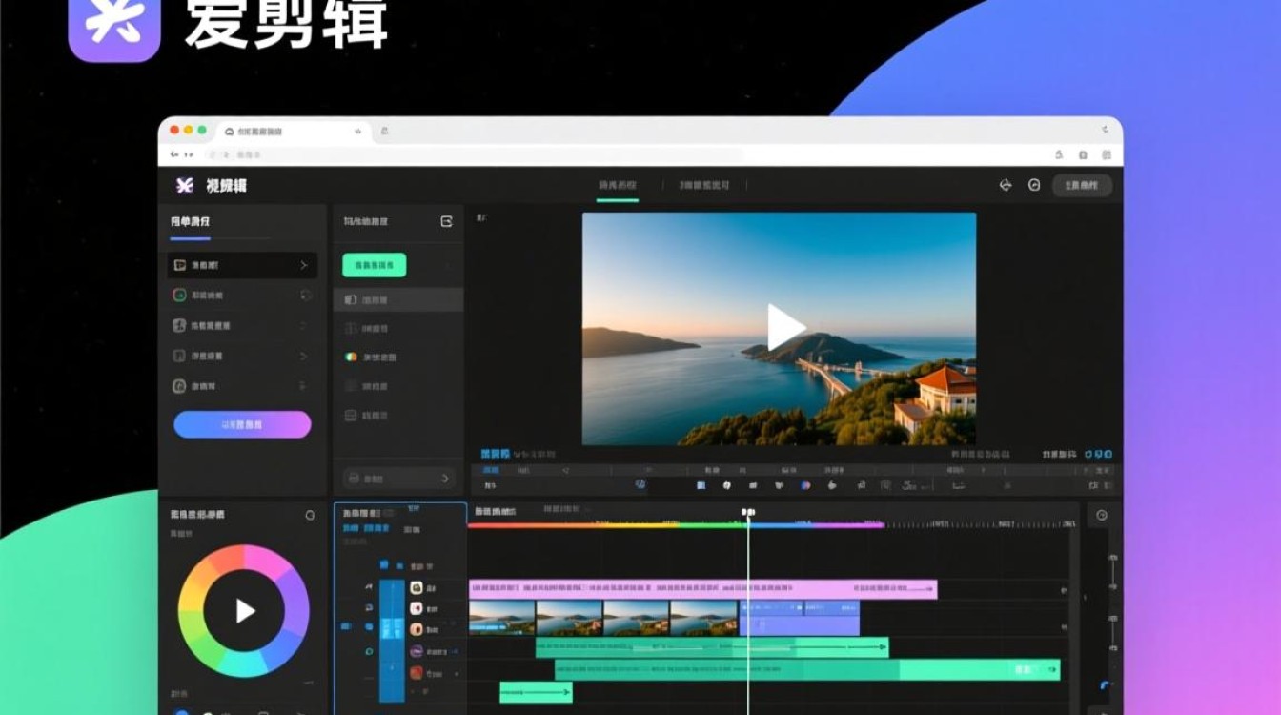
Task: Click the rainbow-colored timeline ruler bar
Action: pyautogui.click(x=676, y=524)
